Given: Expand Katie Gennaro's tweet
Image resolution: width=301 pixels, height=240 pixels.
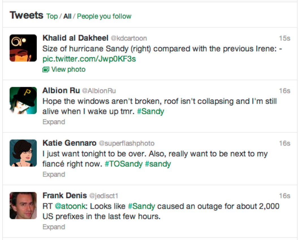Looking at the screenshot, I should (x=53, y=174).
